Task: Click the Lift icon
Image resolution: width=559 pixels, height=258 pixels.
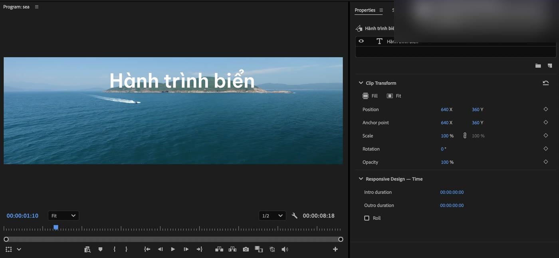Action: (219, 249)
